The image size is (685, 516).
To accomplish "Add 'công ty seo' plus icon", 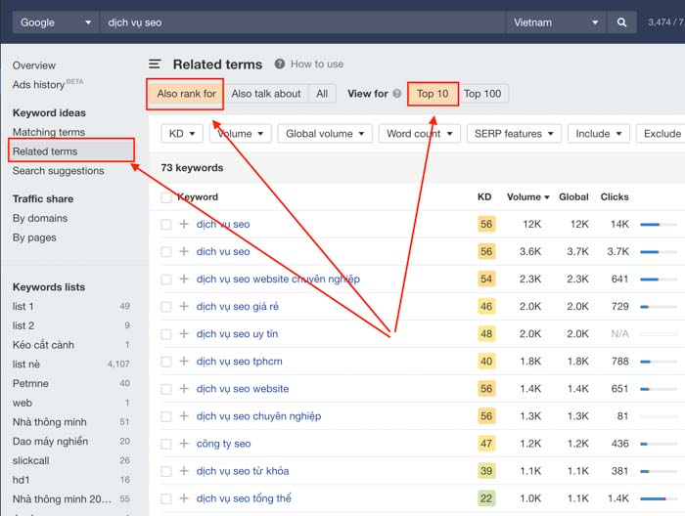I will (x=184, y=444).
